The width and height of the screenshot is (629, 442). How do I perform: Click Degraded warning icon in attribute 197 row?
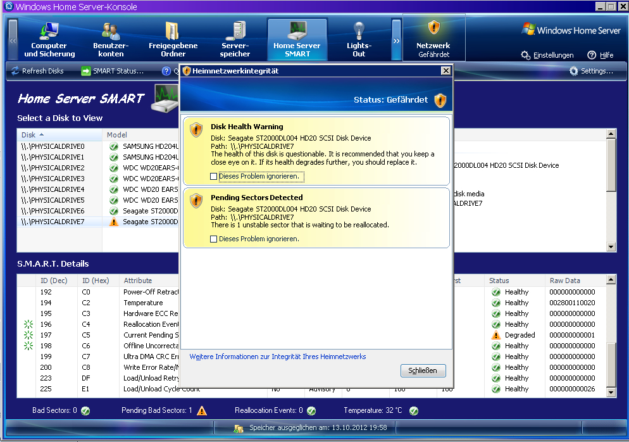pos(496,335)
